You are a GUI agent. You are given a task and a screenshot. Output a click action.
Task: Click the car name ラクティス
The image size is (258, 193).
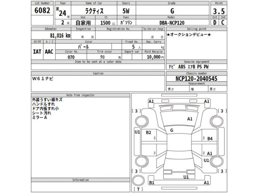[x=94, y=11]
